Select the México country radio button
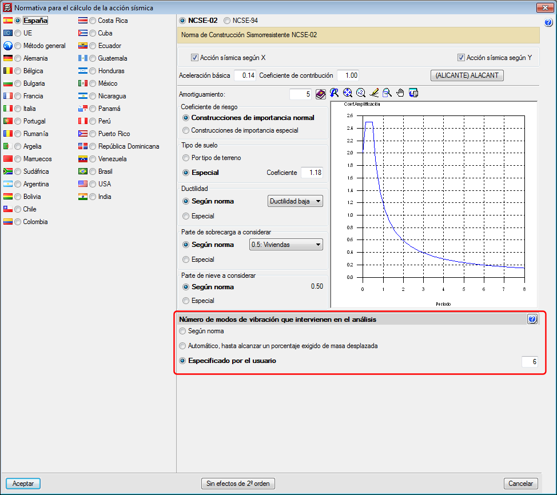557x495 pixels. (93, 83)
